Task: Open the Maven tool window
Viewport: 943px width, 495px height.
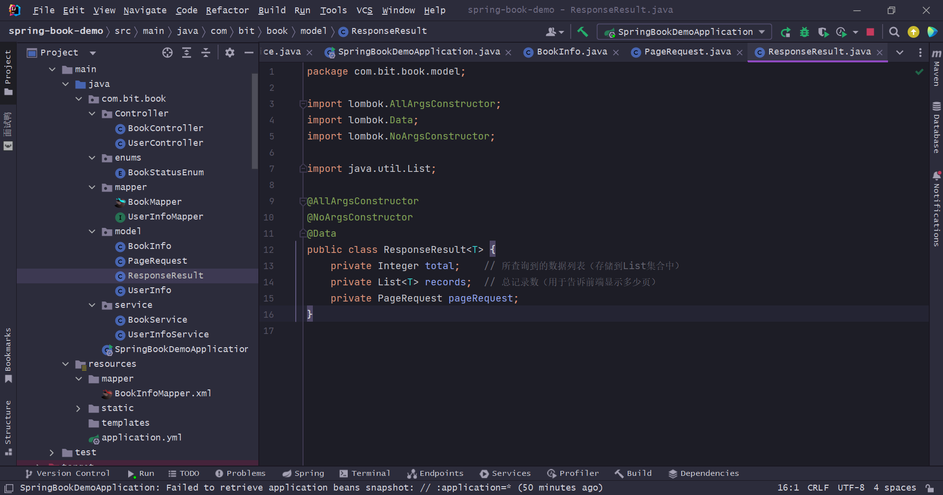Action: click(937, 68)
